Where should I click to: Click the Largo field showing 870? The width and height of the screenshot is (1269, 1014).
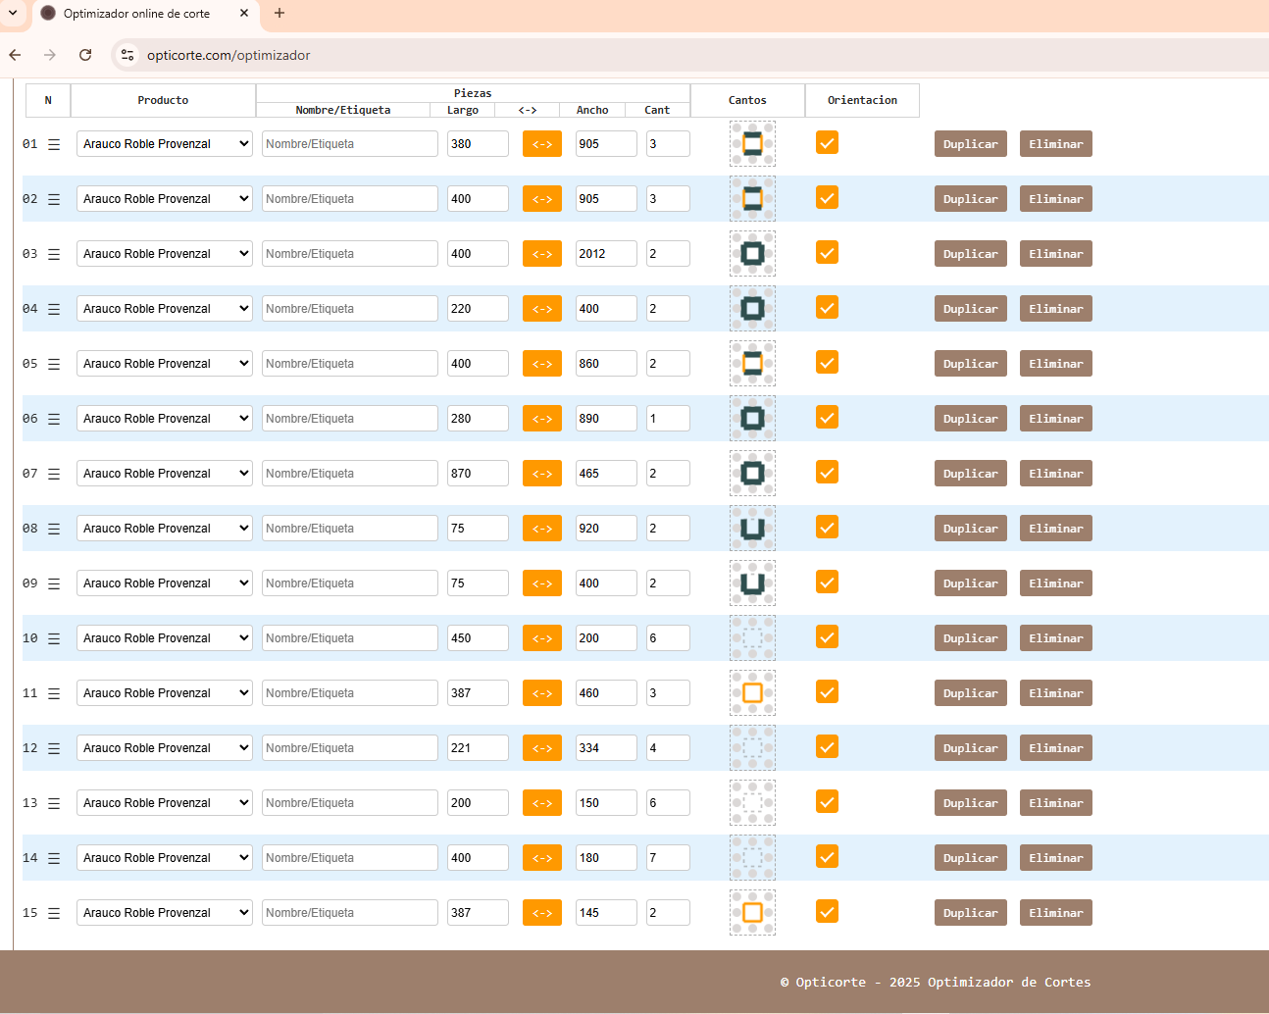tap(477, 474)
